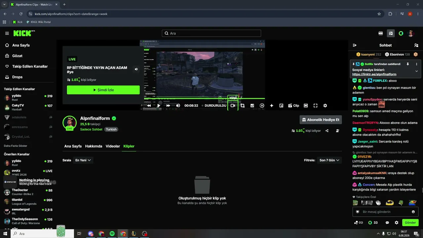Open Spotify from the taskbar
This screenshot has width=423, height=238.
pyautogui.click(x=112, y=234)
